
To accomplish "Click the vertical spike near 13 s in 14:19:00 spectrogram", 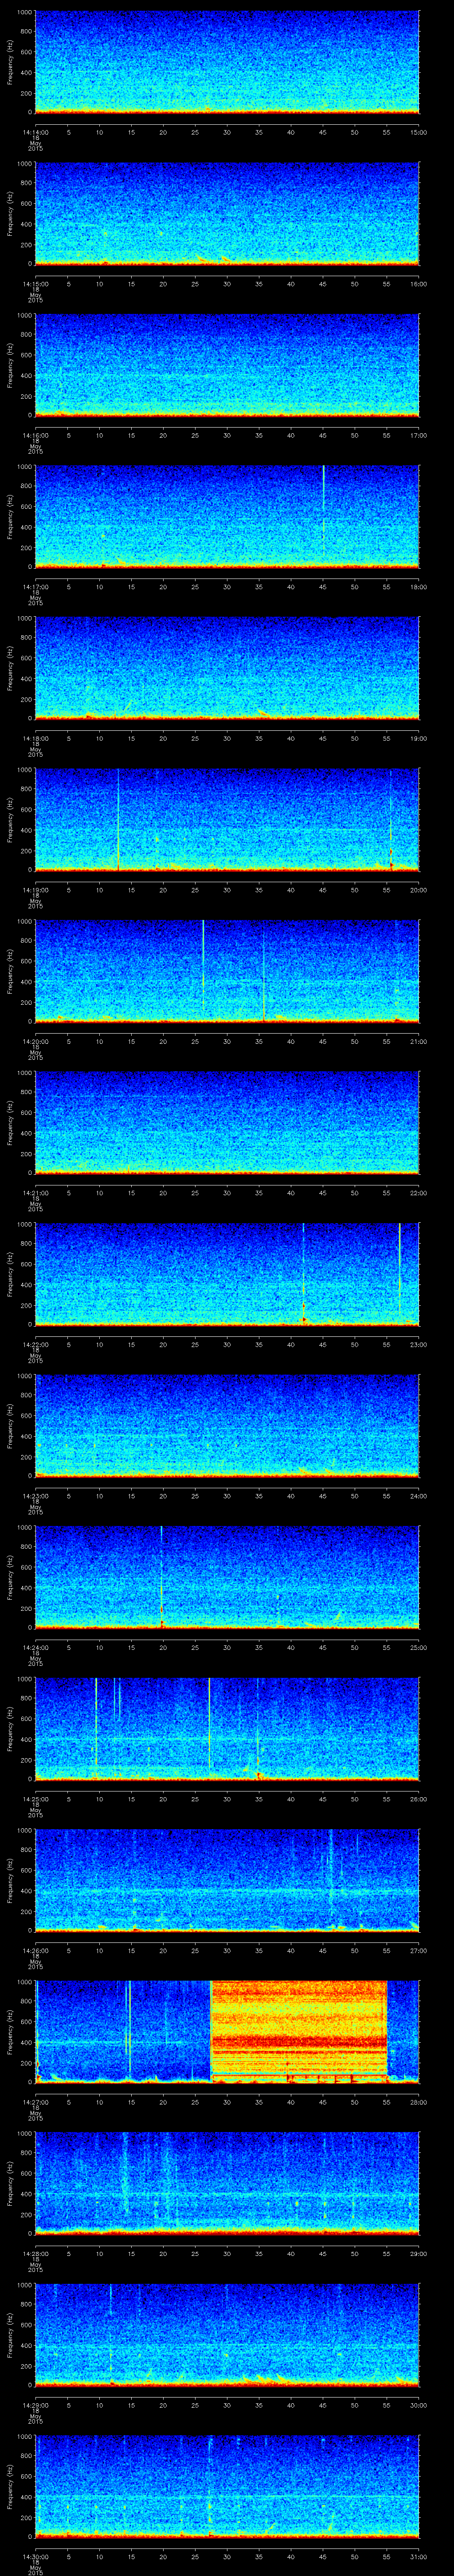I will 118,819.
